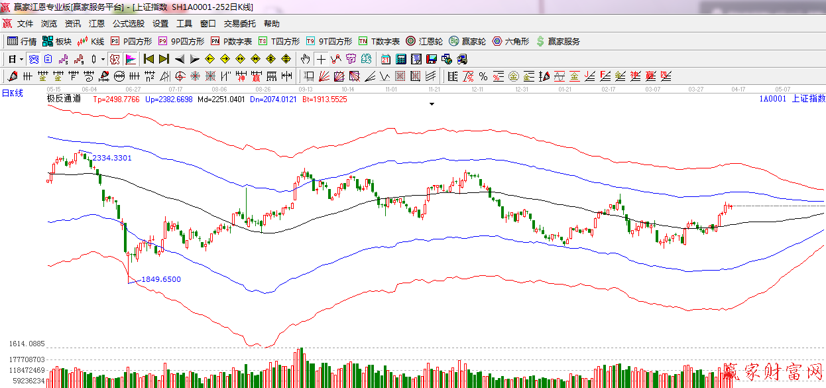Click the 赢家服务 toolbar button
Viewport: 826px width, 388px height.
(x=558, y=41)
